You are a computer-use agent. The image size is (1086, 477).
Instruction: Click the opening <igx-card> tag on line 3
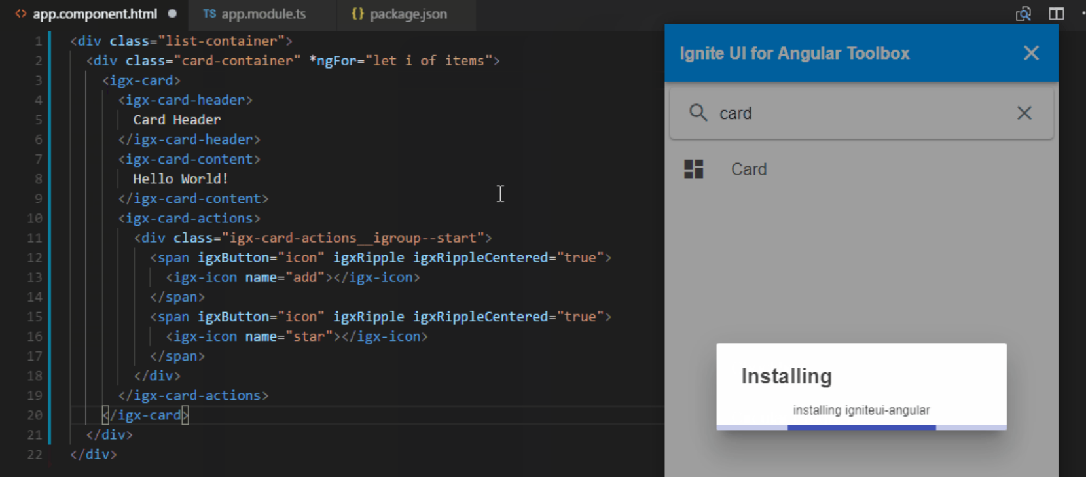(x=141, y=80)
